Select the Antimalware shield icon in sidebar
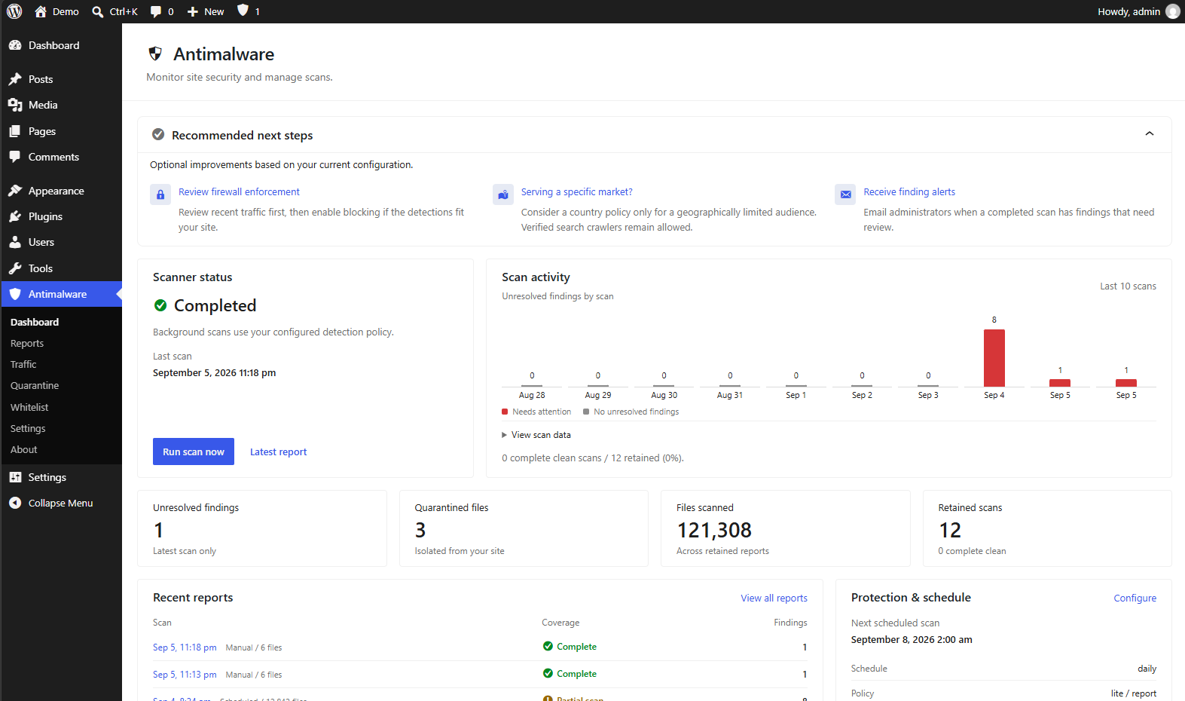 point(15,294)
